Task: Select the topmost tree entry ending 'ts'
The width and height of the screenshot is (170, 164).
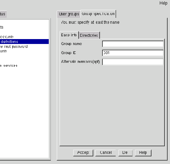Action: [2, 27]
